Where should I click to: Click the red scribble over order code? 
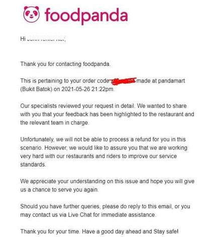(123, 81)
